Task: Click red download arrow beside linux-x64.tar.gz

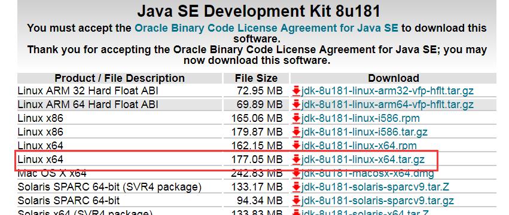Action: click(296, 159)
